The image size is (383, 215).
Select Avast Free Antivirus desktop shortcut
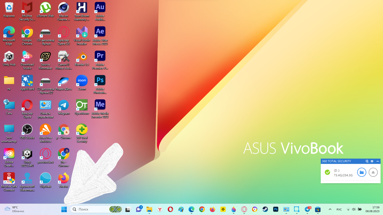tap(45, 133)
